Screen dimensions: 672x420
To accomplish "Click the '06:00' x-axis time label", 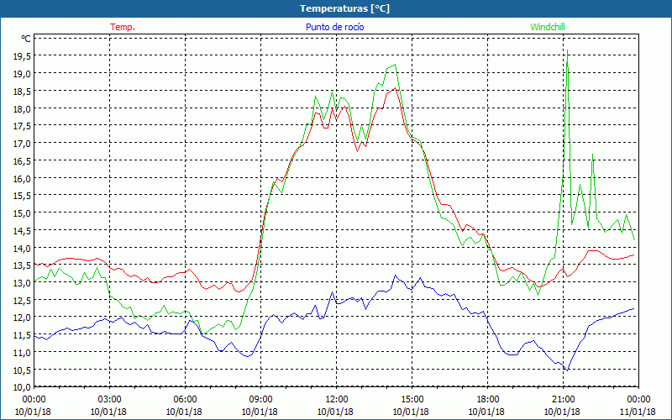I will click(x=185, y=400).
